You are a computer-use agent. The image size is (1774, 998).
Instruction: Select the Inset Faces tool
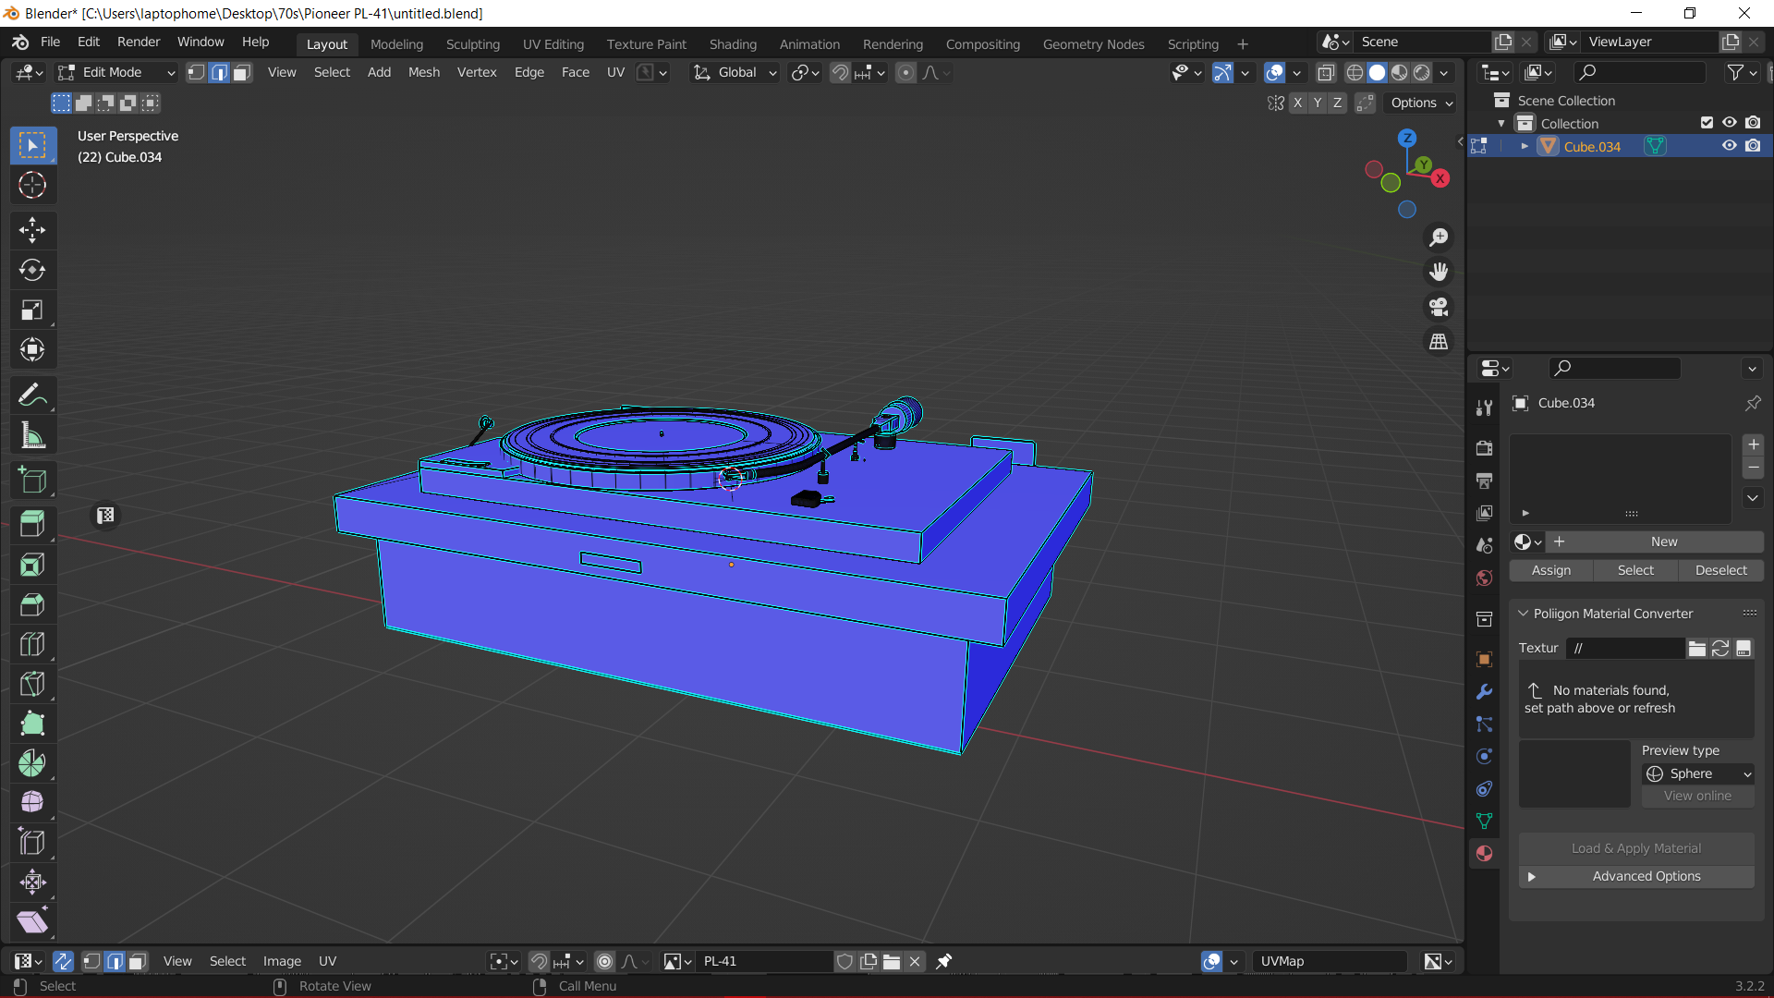click(x=32, y=565)
